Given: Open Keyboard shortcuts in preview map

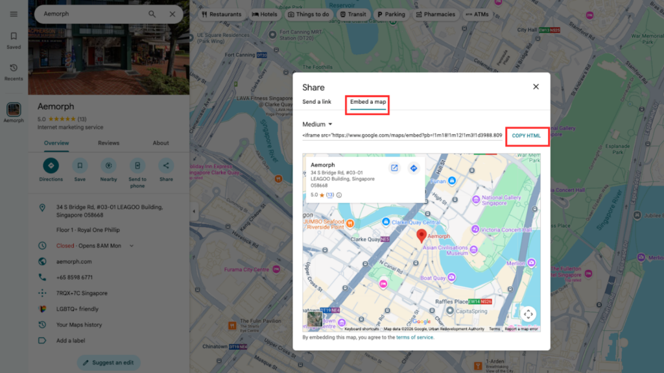Looking at the screenshot, I should click(361, 329).
